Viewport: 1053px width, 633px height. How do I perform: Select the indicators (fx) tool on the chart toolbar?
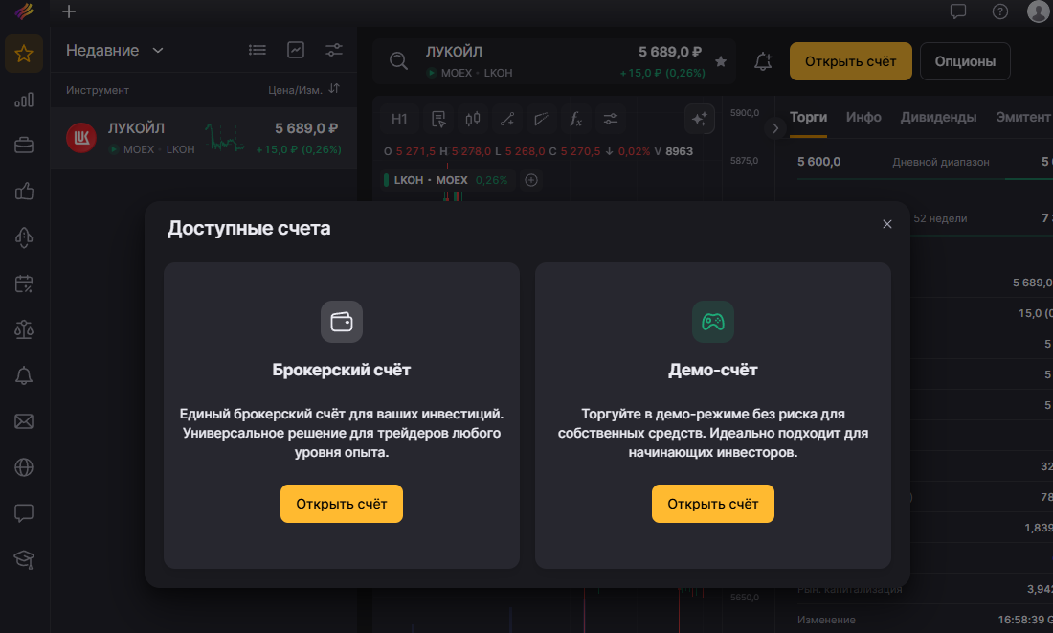(x=575, y=119)
